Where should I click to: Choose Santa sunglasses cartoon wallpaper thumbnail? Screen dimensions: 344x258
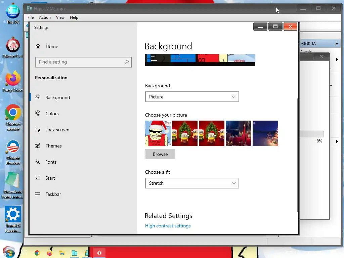tap(158, 133)
